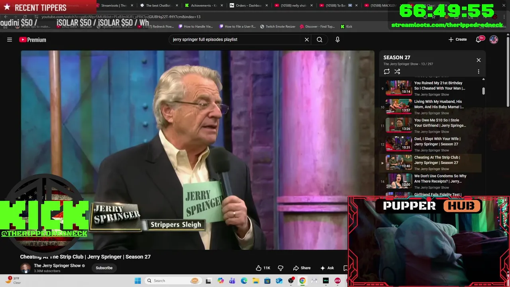The height and width of the screenshot is (287, 510).
Task: Open playlist more options menu
Action: (479, 71)
